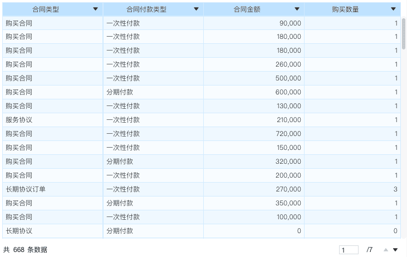Image resolution: width=407 pixels, height=257 pixels.
Task: Select the cell with amount 260,000
Action: [x=254, y=64]
